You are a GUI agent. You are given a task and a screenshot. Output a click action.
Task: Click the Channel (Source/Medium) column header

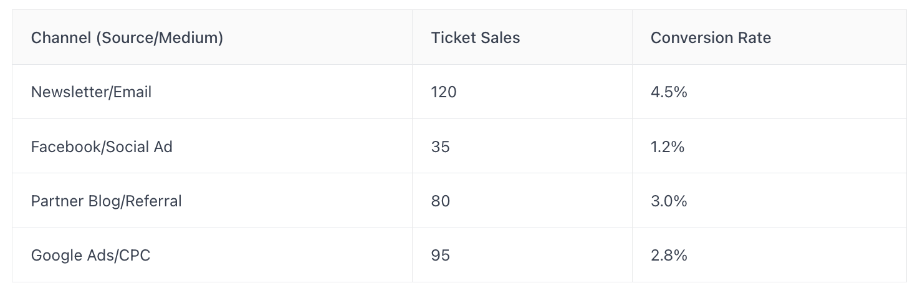[212, 37]
